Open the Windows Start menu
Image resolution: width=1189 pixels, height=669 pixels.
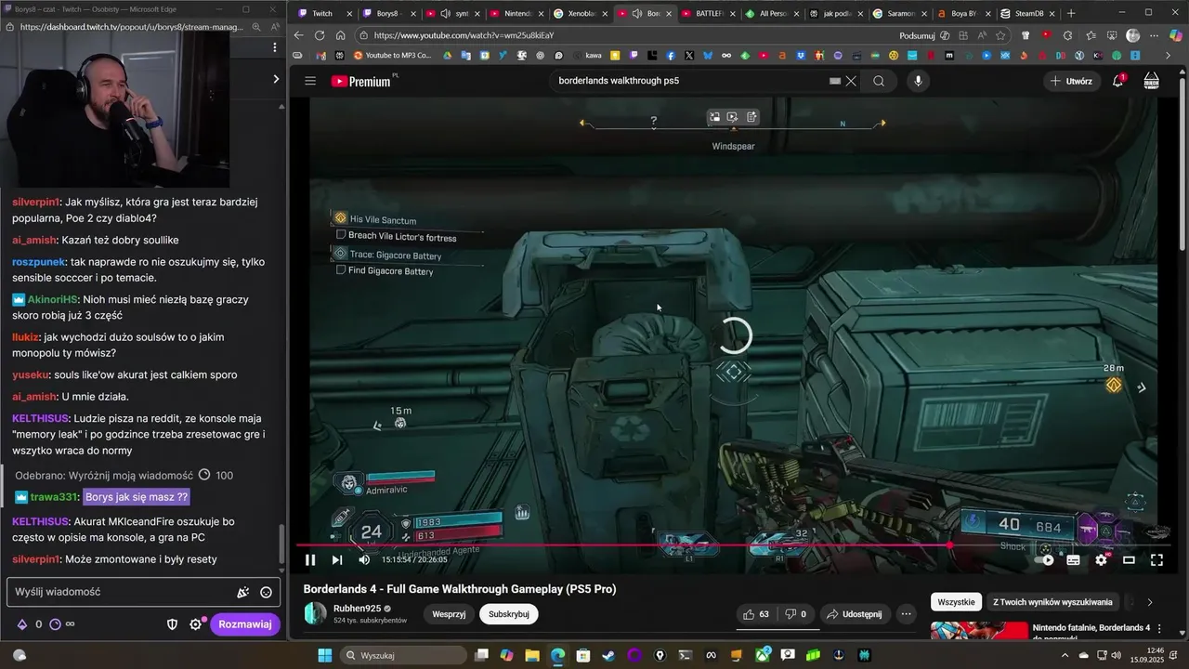pos(325,655)
